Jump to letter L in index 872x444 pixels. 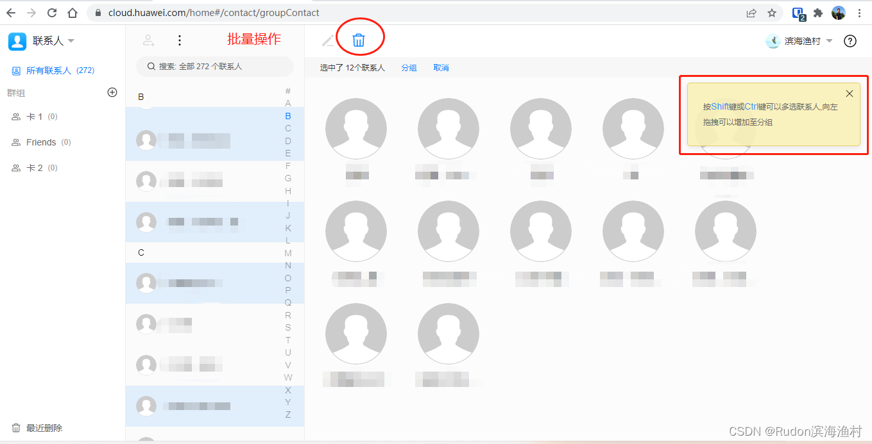[288, 240]
